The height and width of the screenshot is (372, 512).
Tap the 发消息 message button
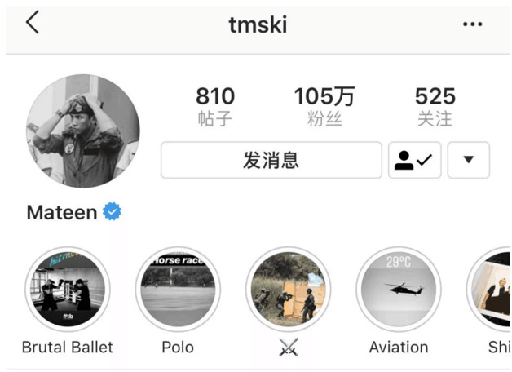(x=271, y=160)
